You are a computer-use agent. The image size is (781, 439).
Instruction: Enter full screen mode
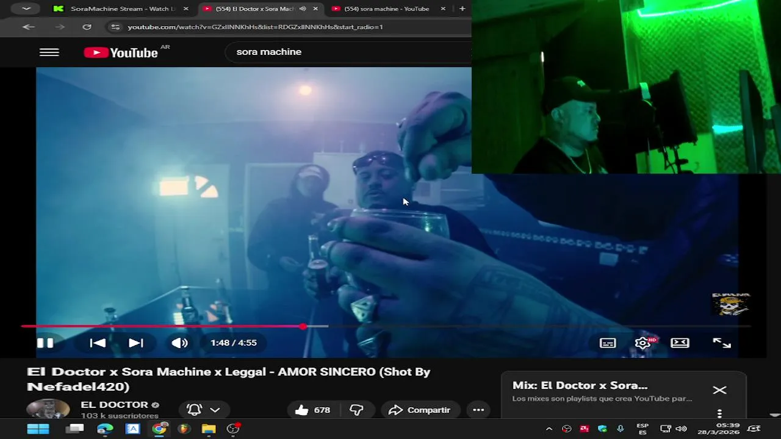722,343
